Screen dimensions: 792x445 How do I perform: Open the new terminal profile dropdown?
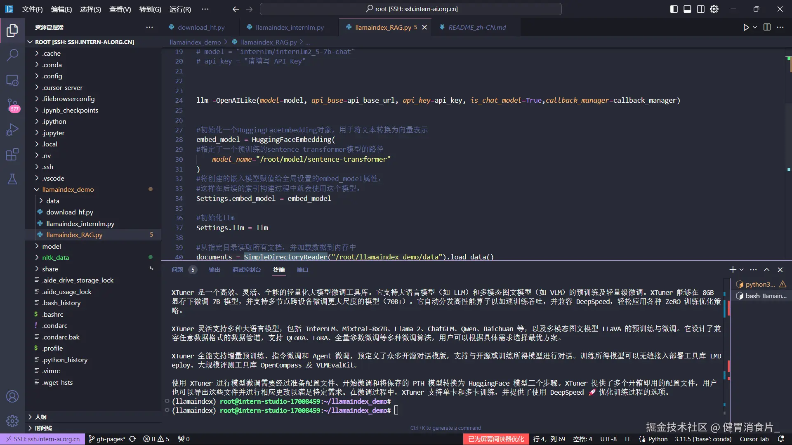742,270
